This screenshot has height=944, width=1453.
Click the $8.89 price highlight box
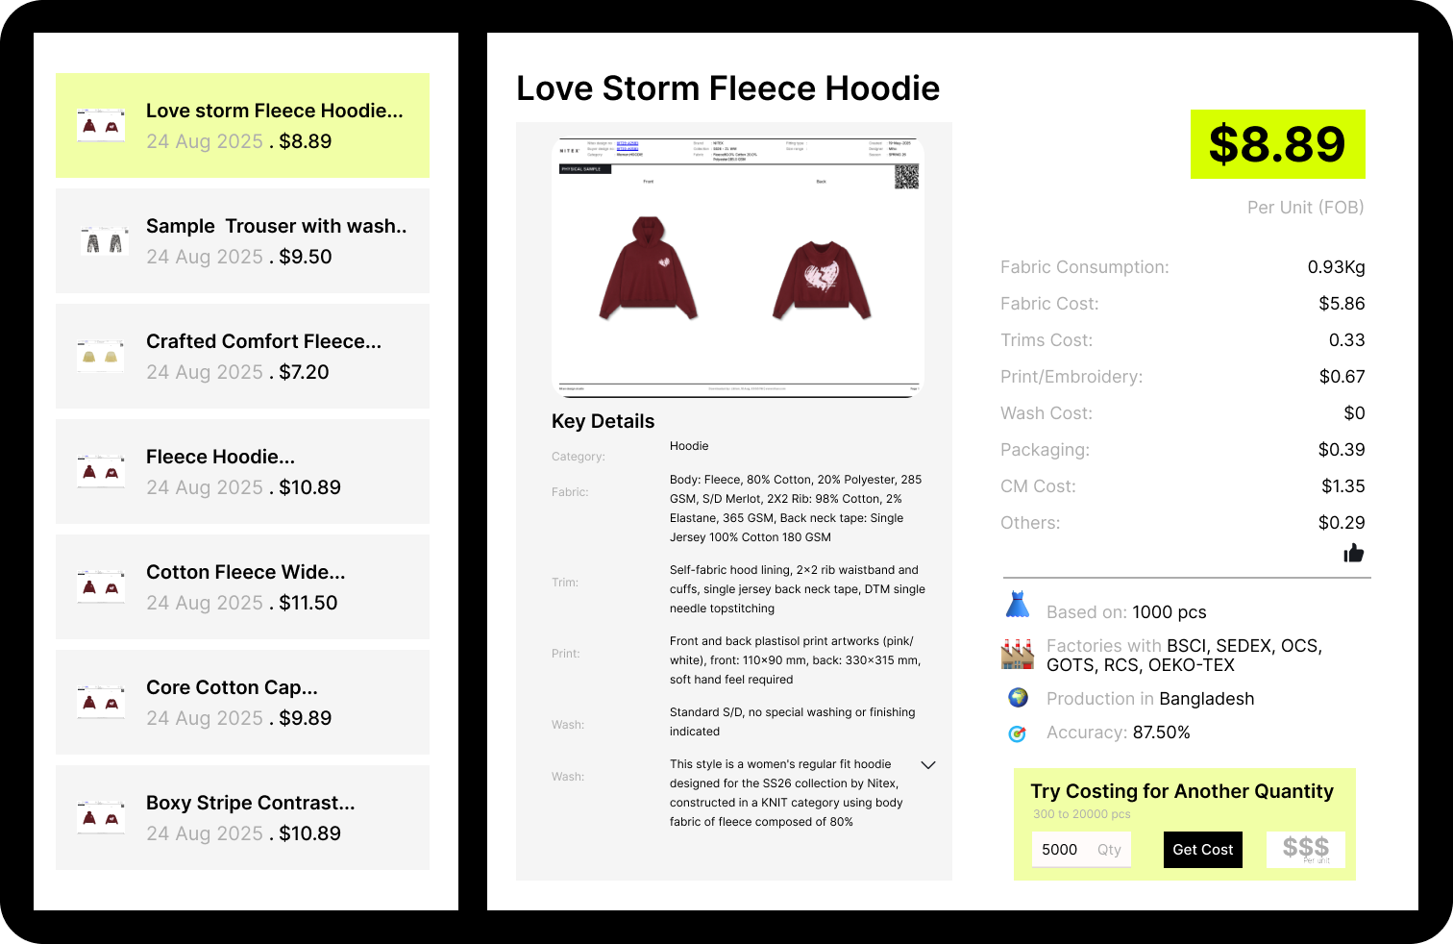1277,144
